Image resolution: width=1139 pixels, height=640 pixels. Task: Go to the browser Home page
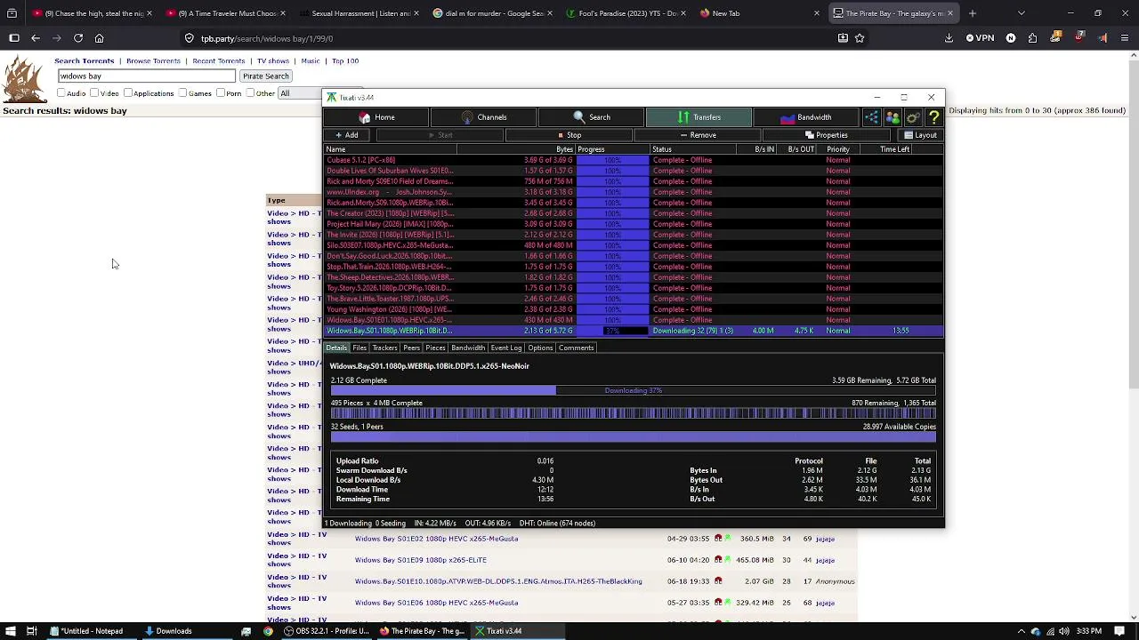(x=100, y=38)
